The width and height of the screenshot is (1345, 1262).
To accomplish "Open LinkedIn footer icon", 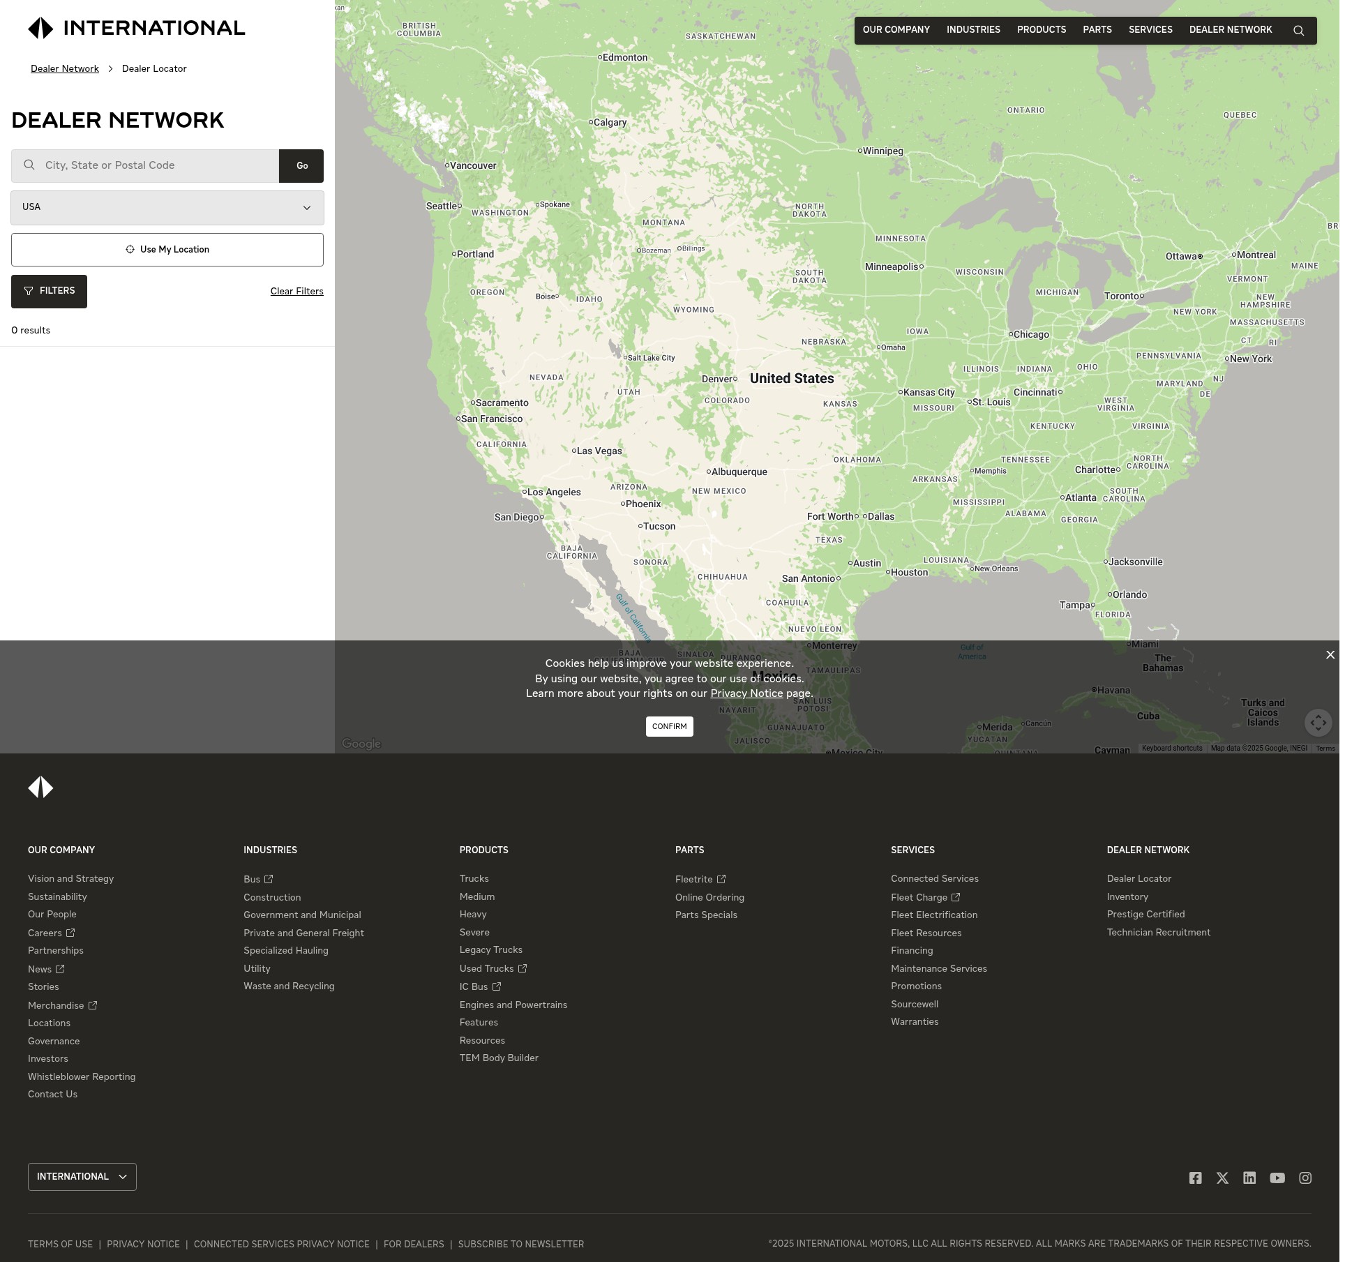I will click(1249, 1178).
